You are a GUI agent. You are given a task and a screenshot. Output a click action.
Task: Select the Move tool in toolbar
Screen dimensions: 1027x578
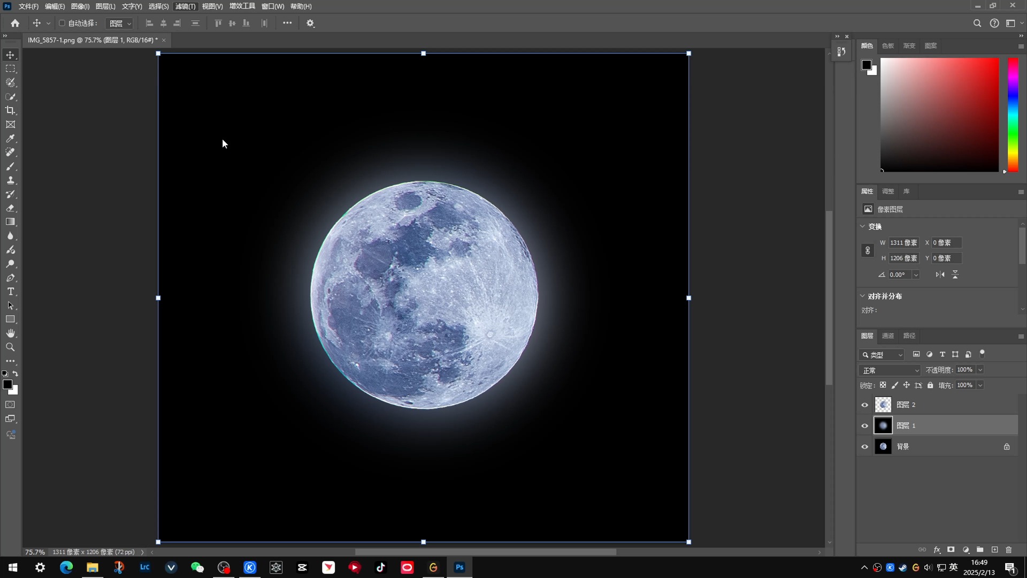point(10,55)
